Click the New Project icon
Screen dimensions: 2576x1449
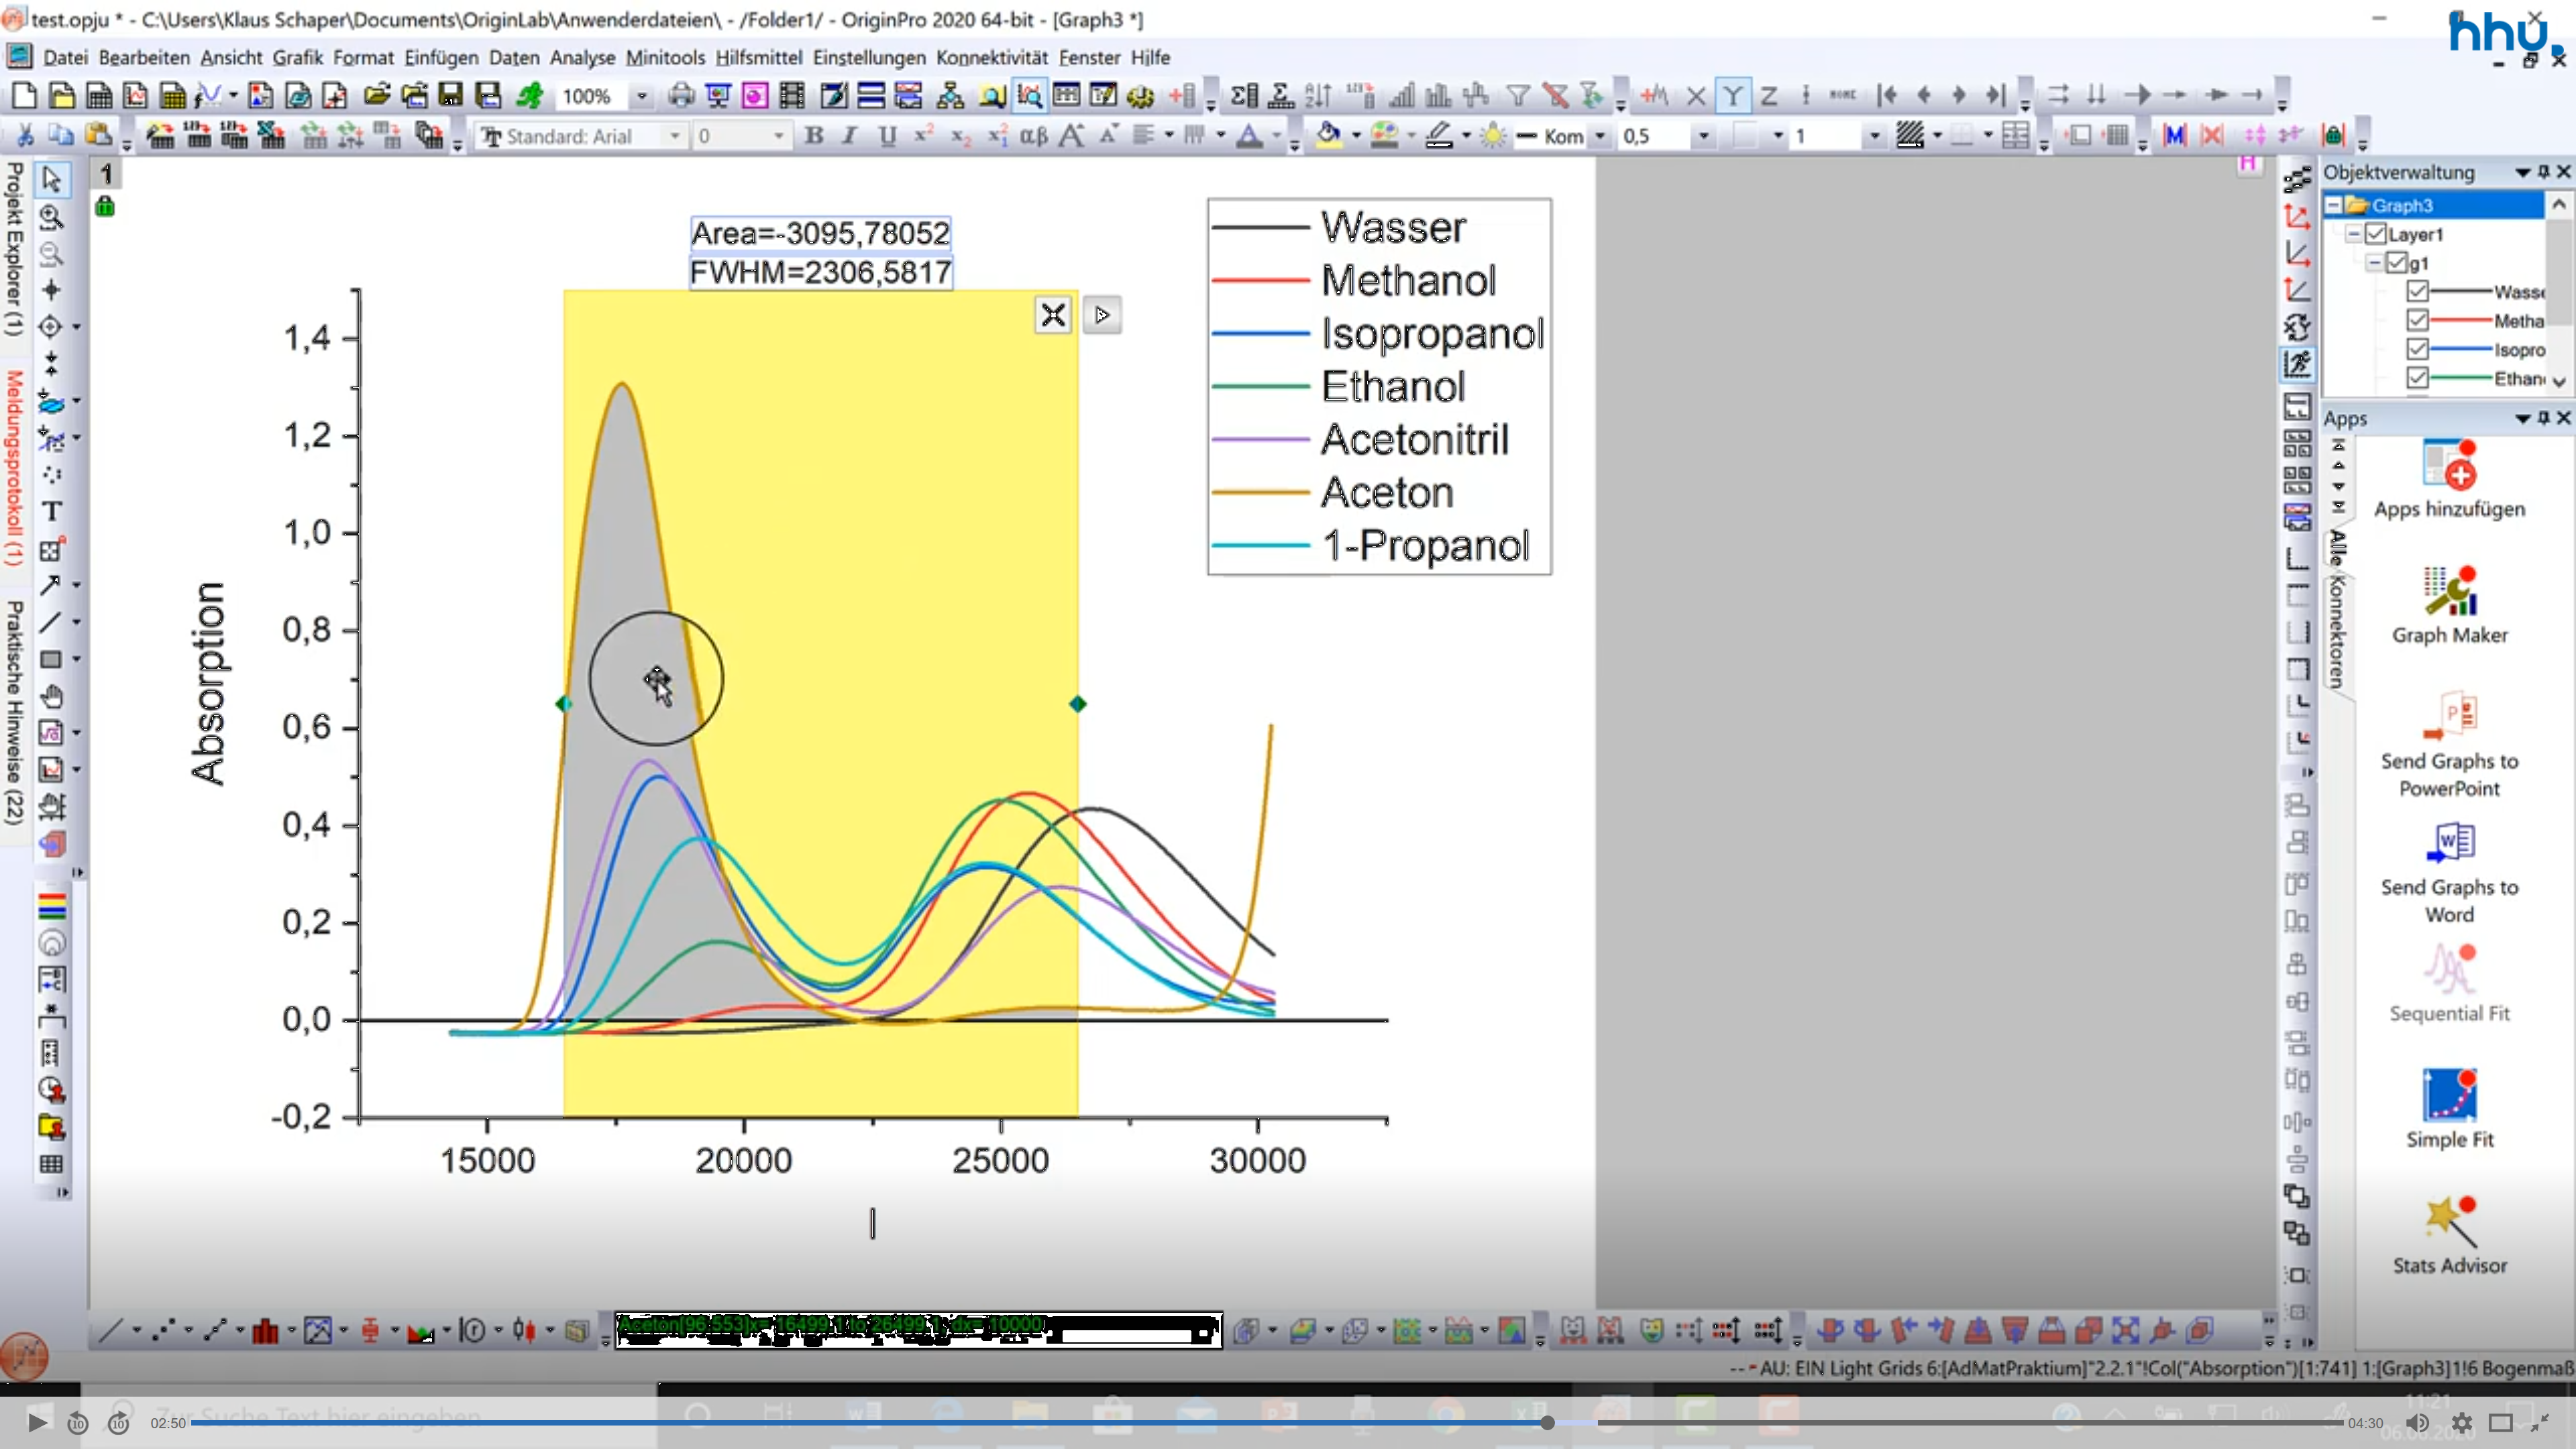click(24, 96)
